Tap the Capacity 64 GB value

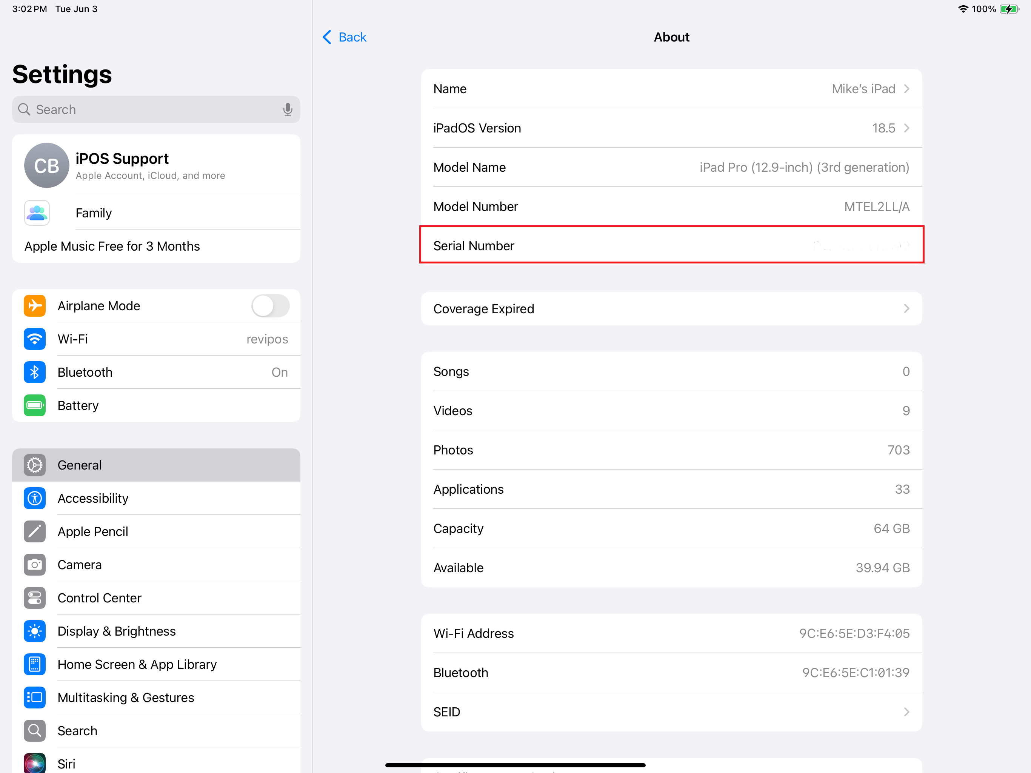pos(892,528)
